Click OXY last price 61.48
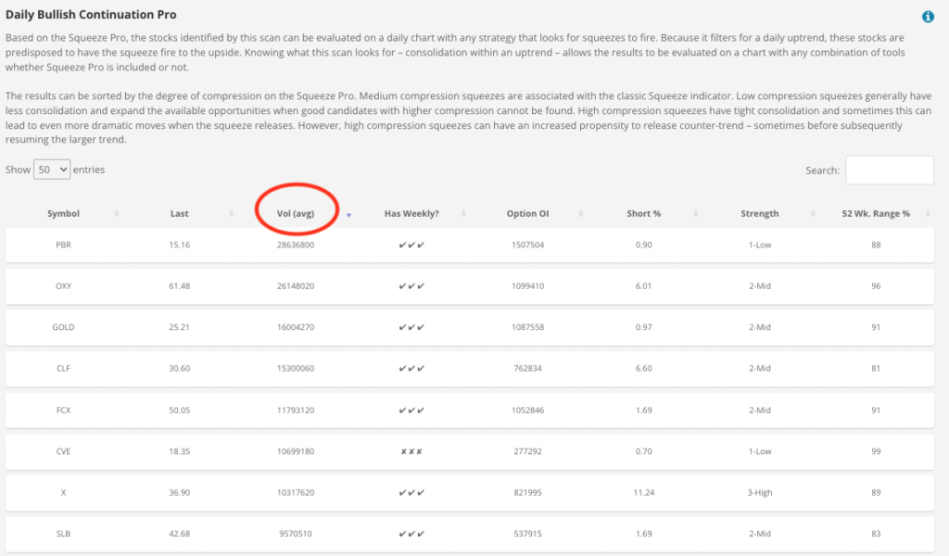949x556 pixels. tap(179, 286)
